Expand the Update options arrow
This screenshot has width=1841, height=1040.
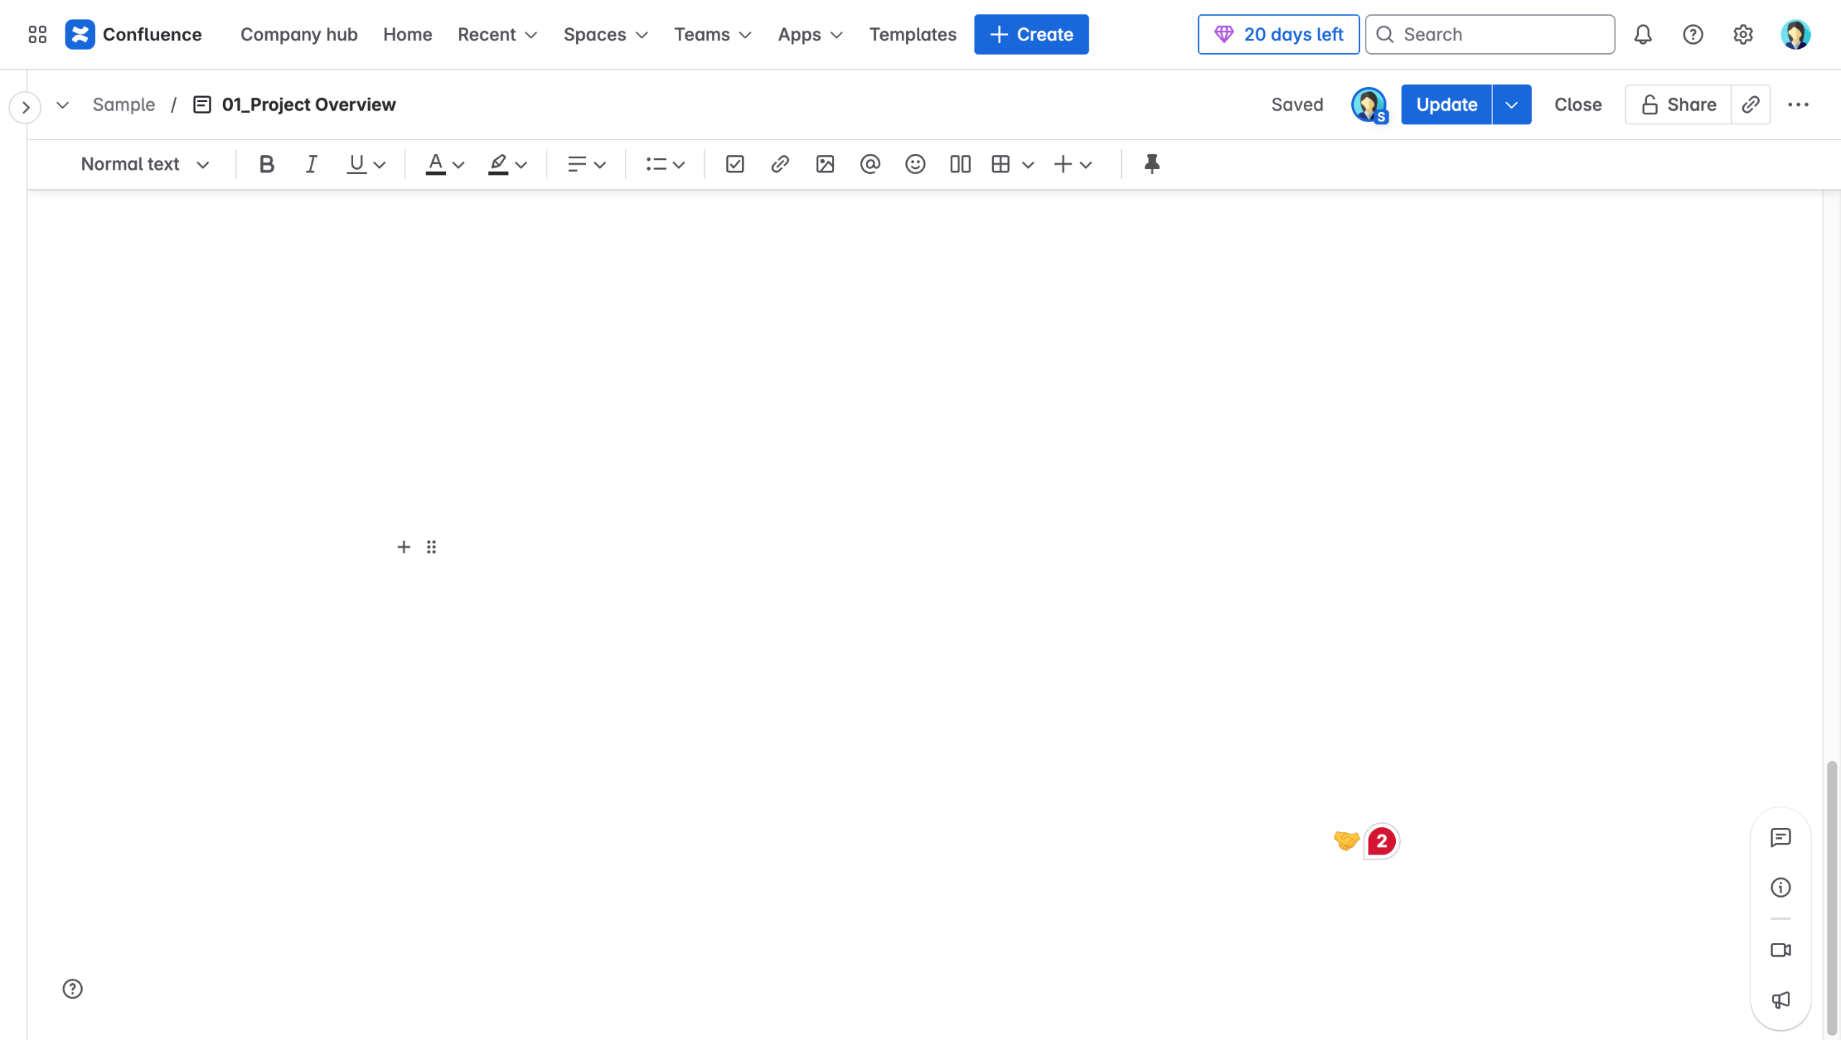(x=1511, y=105)
